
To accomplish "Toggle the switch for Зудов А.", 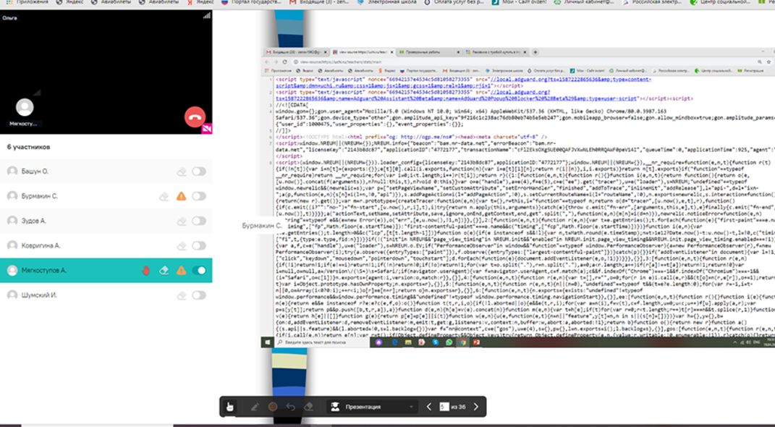I will (x=199, y=221).
